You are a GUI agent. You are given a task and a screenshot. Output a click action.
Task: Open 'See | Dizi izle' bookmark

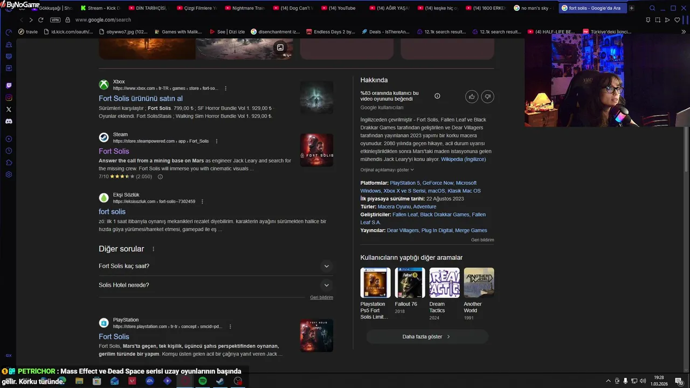pos(227,32)
